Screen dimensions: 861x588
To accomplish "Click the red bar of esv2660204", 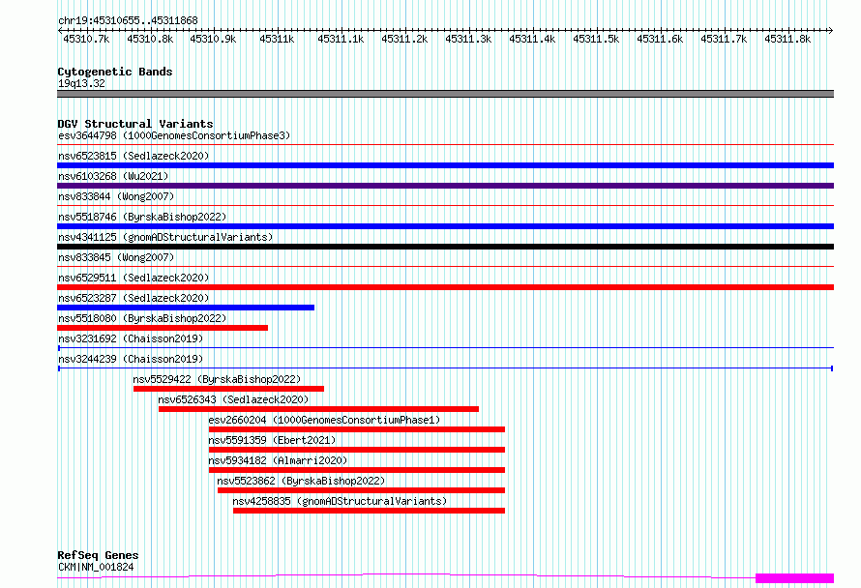I will 357,429.
